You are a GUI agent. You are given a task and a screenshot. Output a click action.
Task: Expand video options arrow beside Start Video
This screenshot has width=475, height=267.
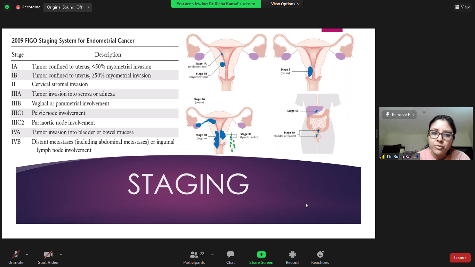61,254
